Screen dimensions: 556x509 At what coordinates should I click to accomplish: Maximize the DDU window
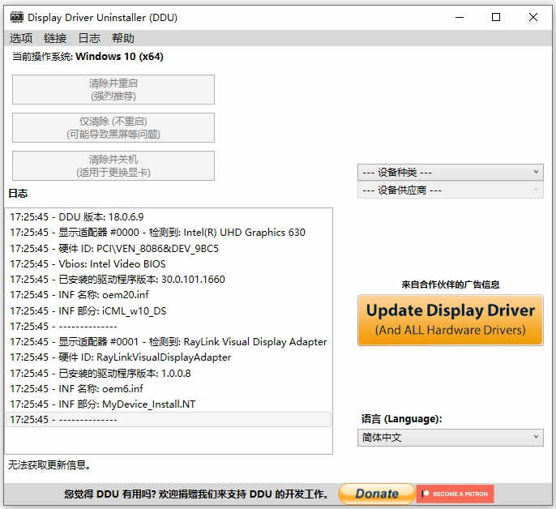[x=496, y=17]
